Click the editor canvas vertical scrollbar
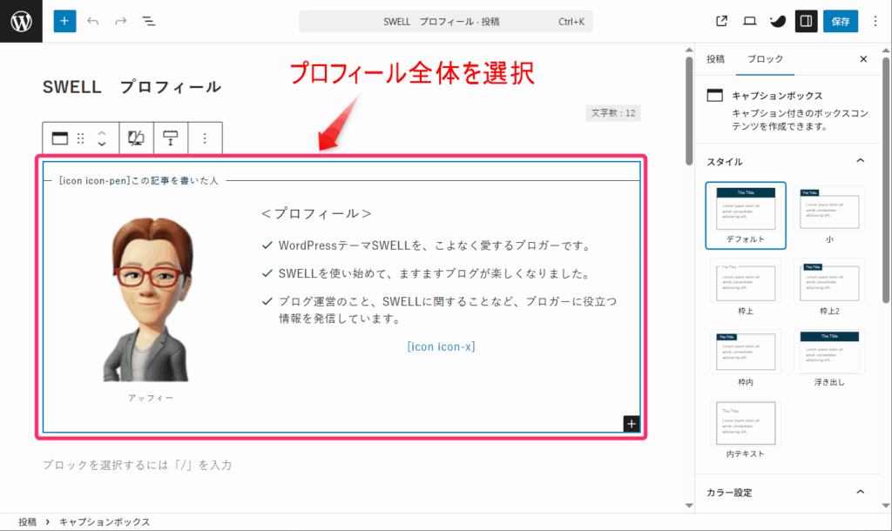 [689, 111]
